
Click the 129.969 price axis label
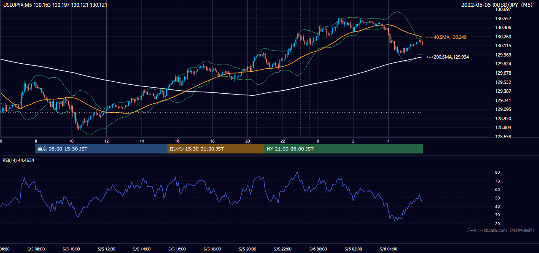click(503, 55)
